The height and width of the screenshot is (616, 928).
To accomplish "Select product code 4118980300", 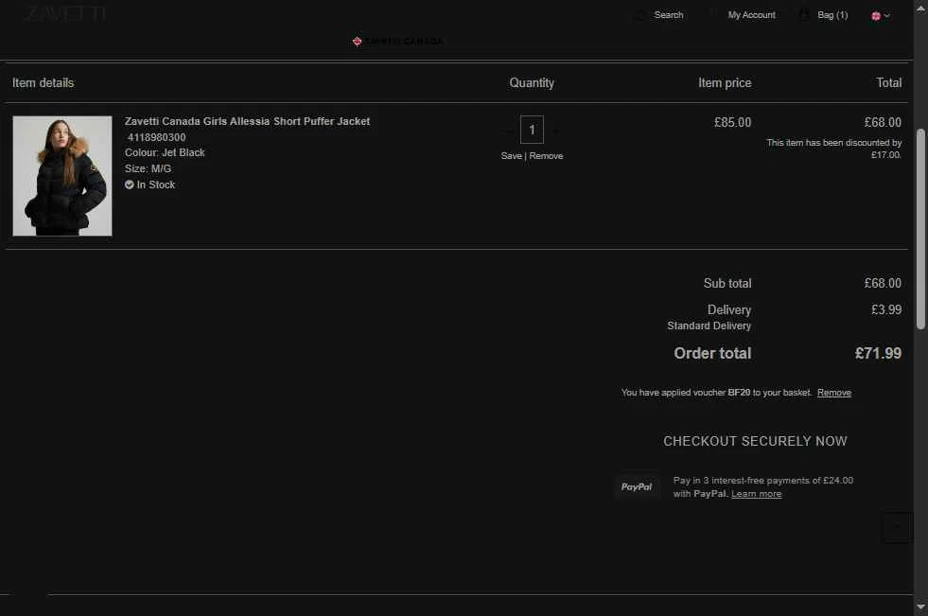I will point(156,137).
